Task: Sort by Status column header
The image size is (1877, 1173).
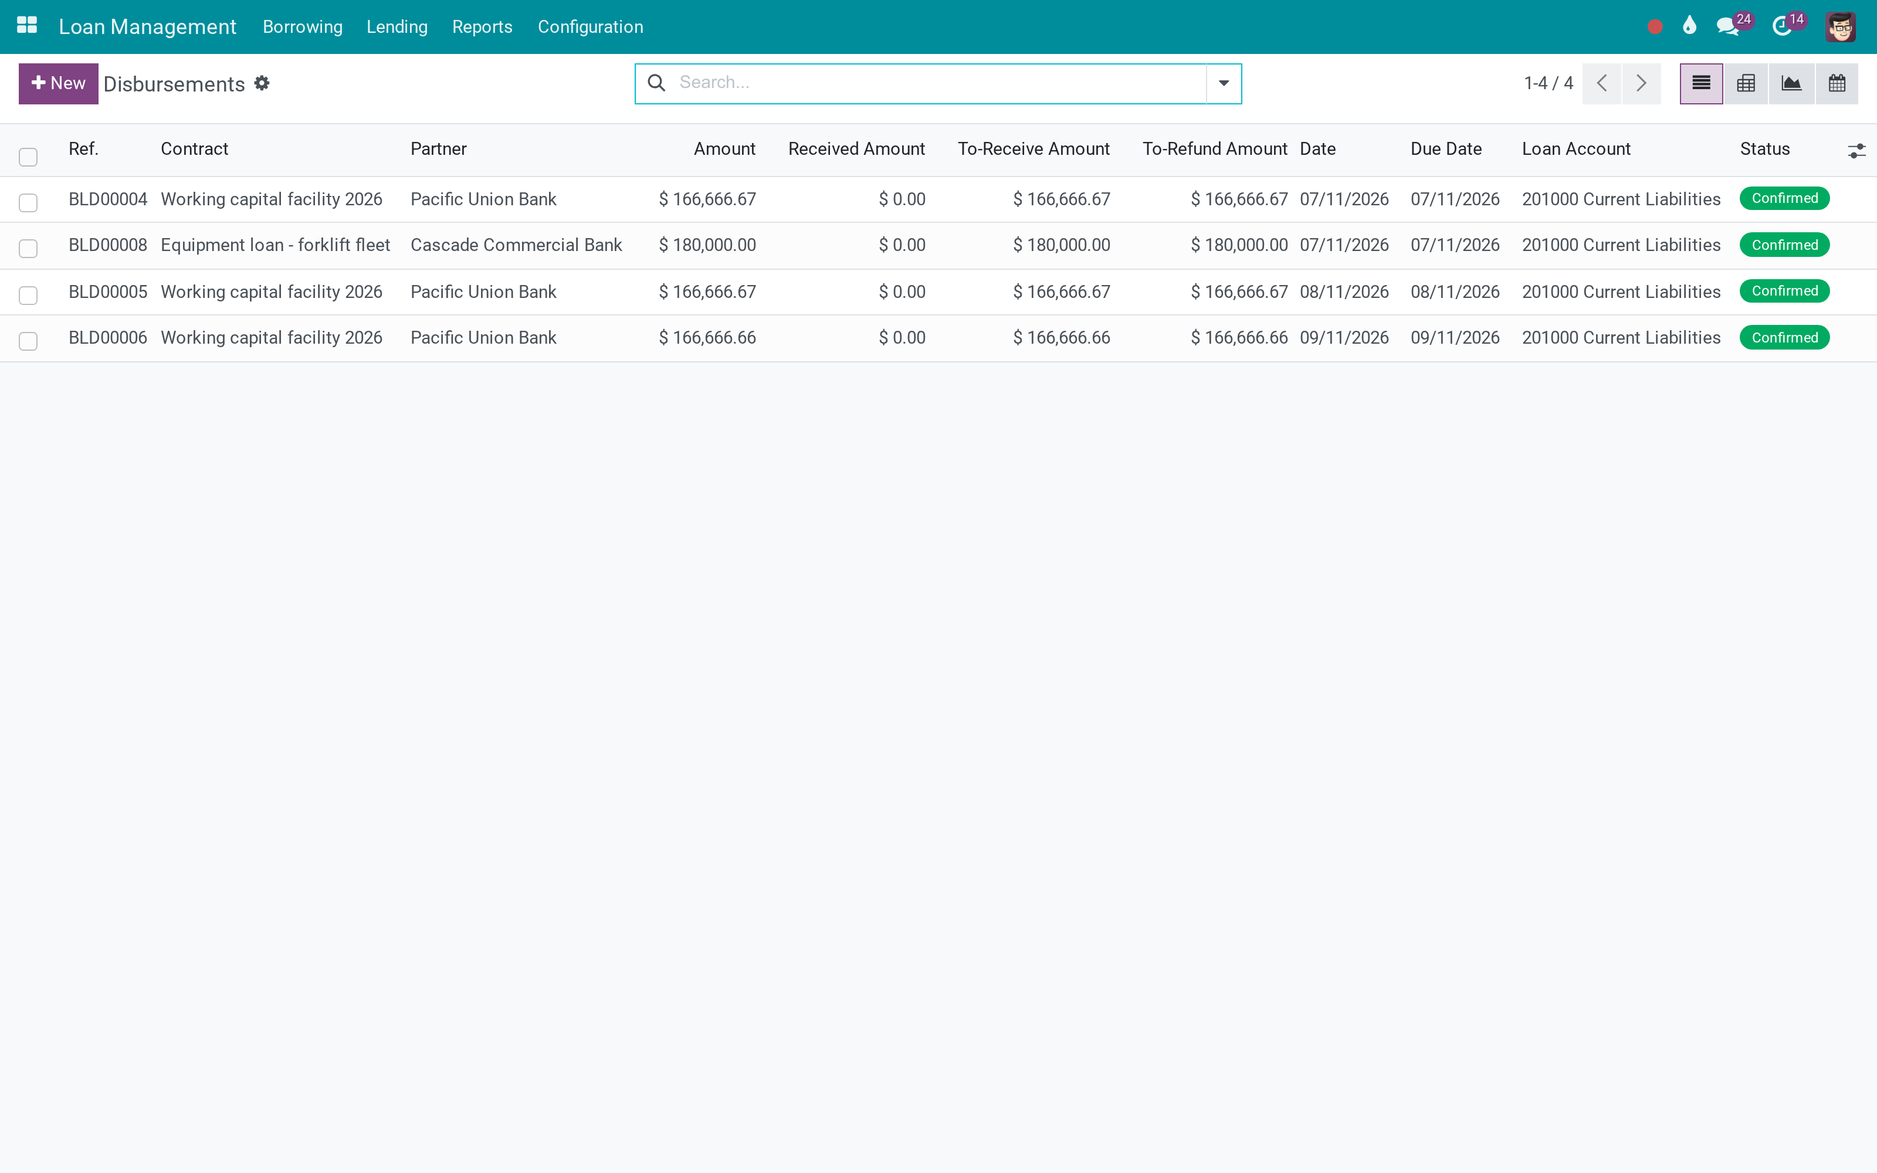Action: 1764,149
